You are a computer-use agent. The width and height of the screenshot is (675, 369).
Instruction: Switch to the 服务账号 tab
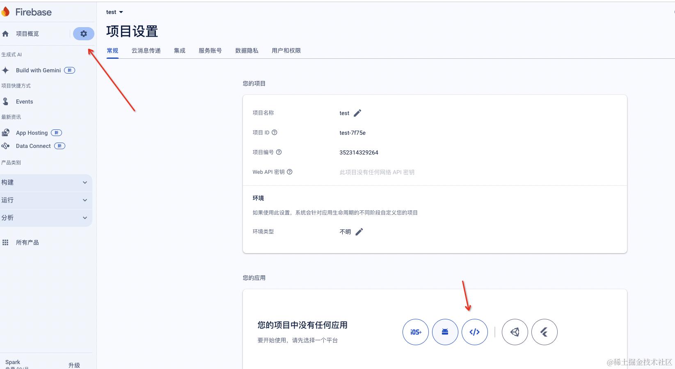(x=210, y=51)
